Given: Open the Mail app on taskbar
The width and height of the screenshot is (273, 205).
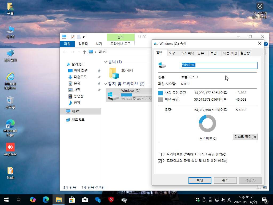Looking at the screenshot, I should (85, 200).
